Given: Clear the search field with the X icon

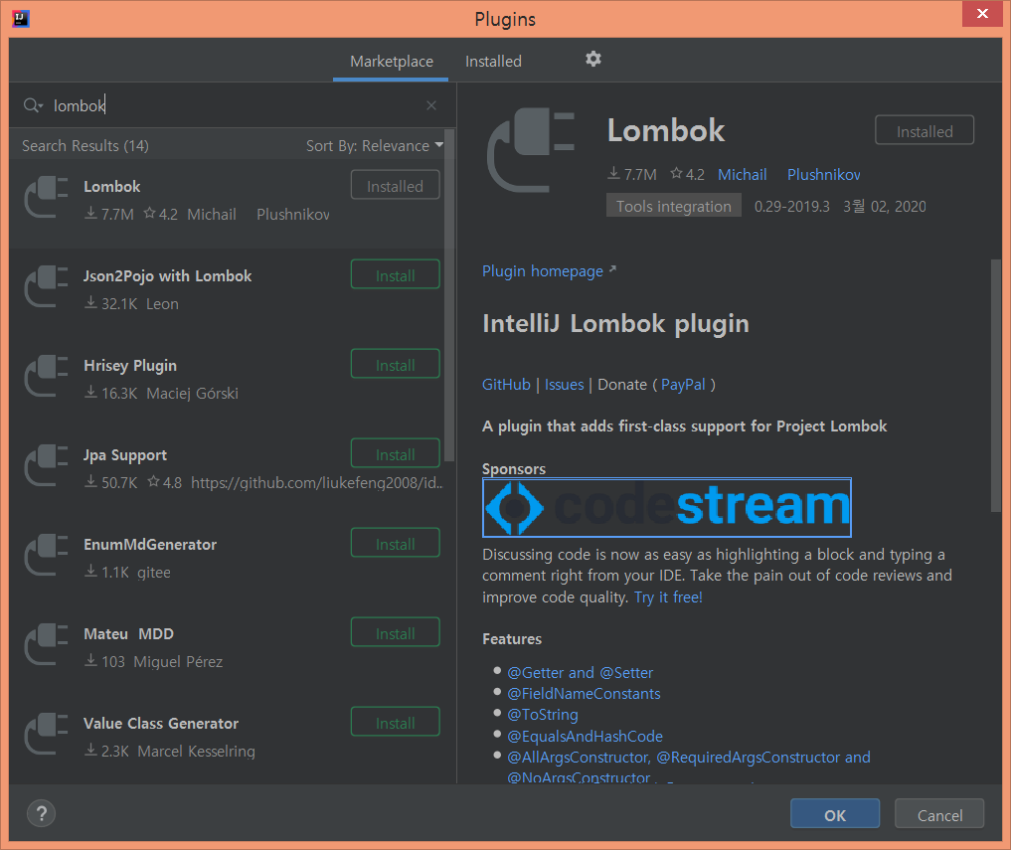Looking at the screenshot, I should [431, 105].
